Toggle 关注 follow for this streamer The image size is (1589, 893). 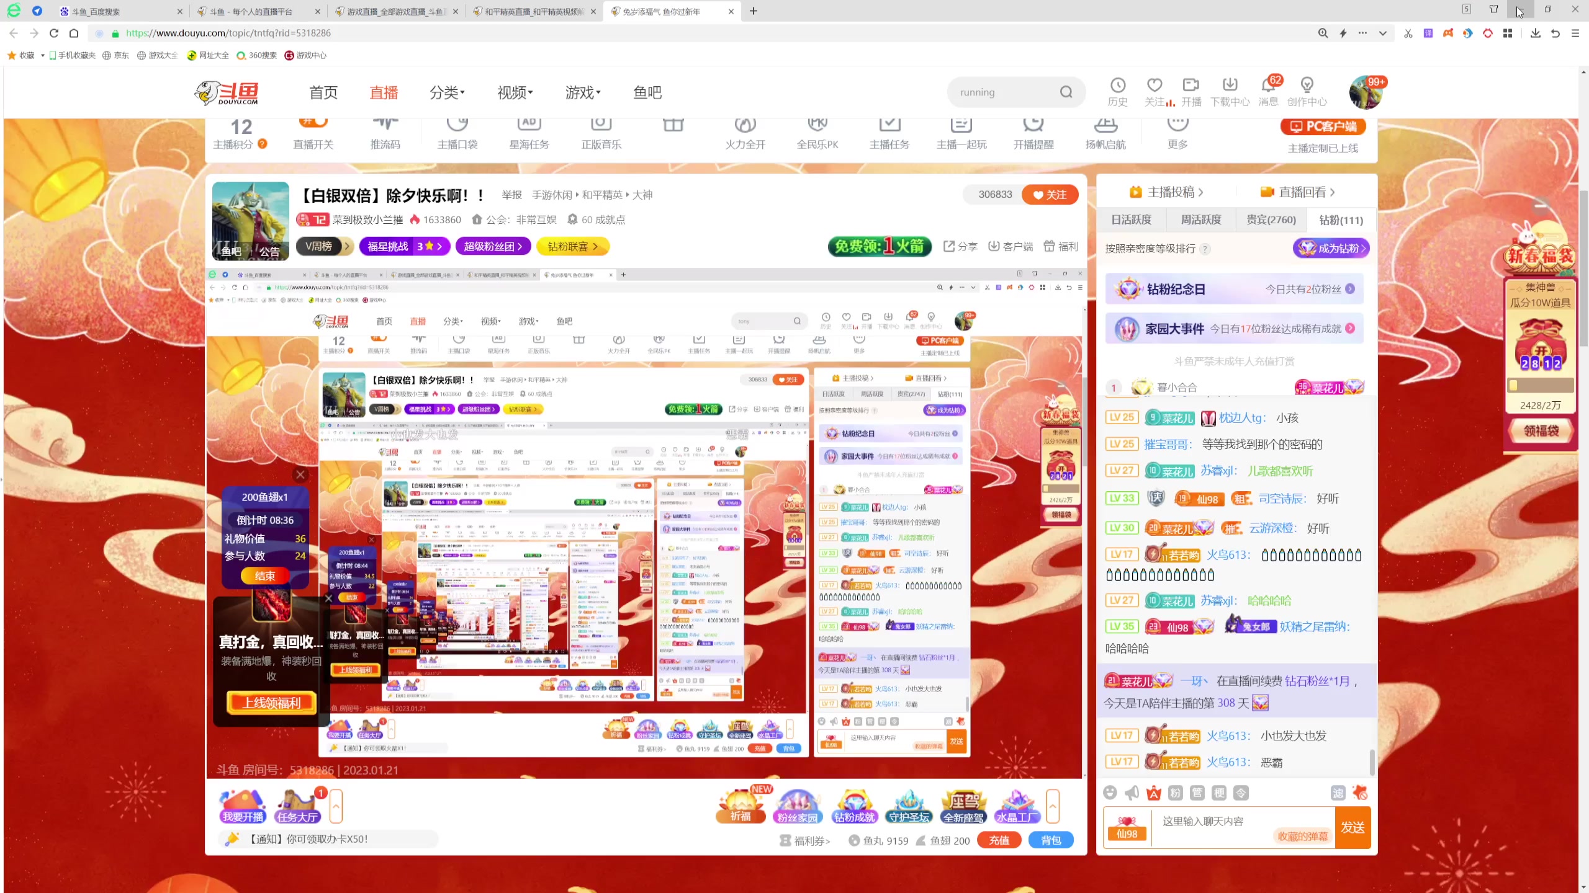1050,195
